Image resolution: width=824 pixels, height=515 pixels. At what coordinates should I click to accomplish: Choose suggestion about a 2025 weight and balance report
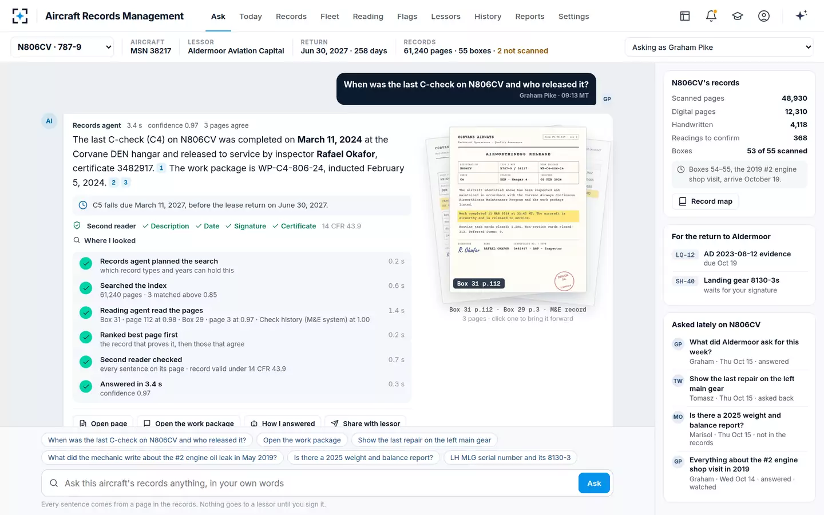[363, 458]
